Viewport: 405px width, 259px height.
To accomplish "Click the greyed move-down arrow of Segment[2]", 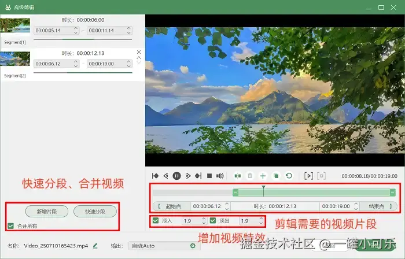I will click(x=139, y=62).
